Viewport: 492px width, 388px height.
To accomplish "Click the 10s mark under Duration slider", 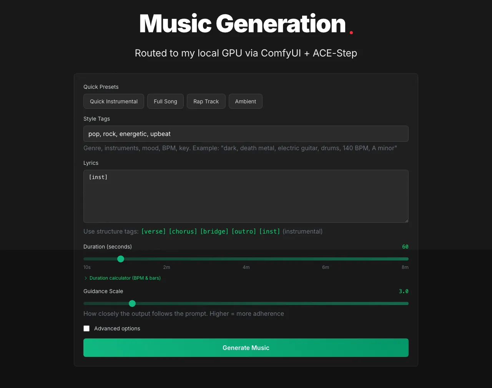I will [87, 267].
